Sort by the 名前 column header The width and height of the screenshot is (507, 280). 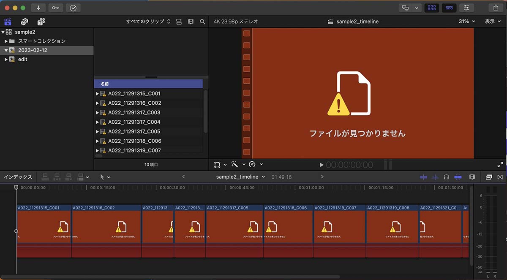point(148,84)
